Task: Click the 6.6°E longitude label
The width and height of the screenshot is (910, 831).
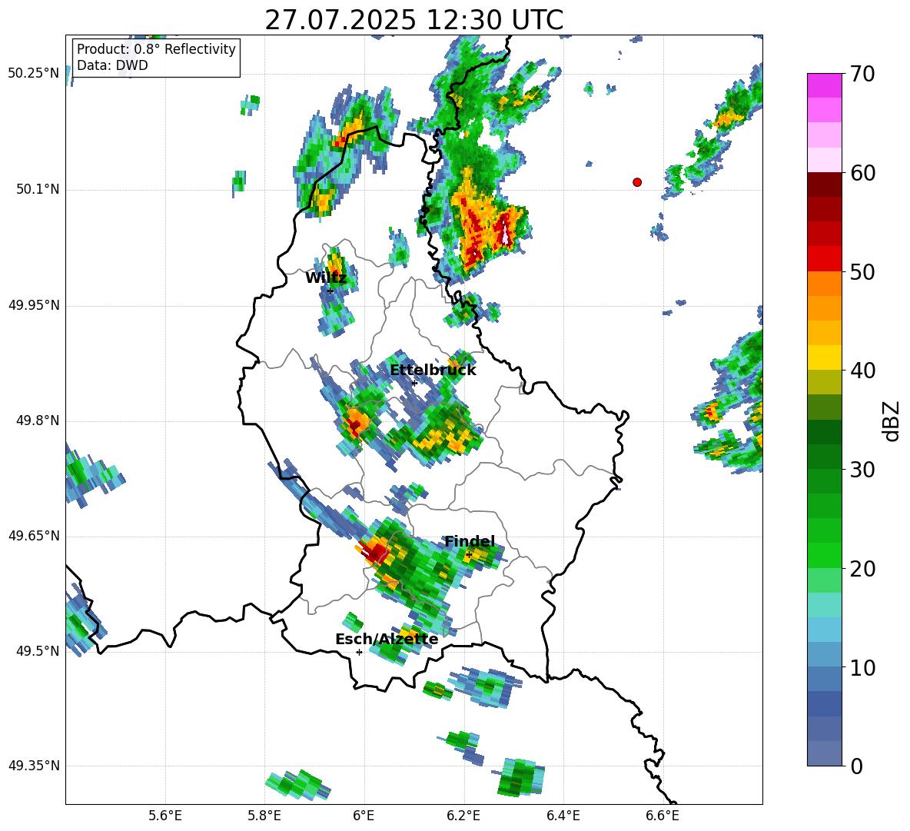Action: (663, 816)
